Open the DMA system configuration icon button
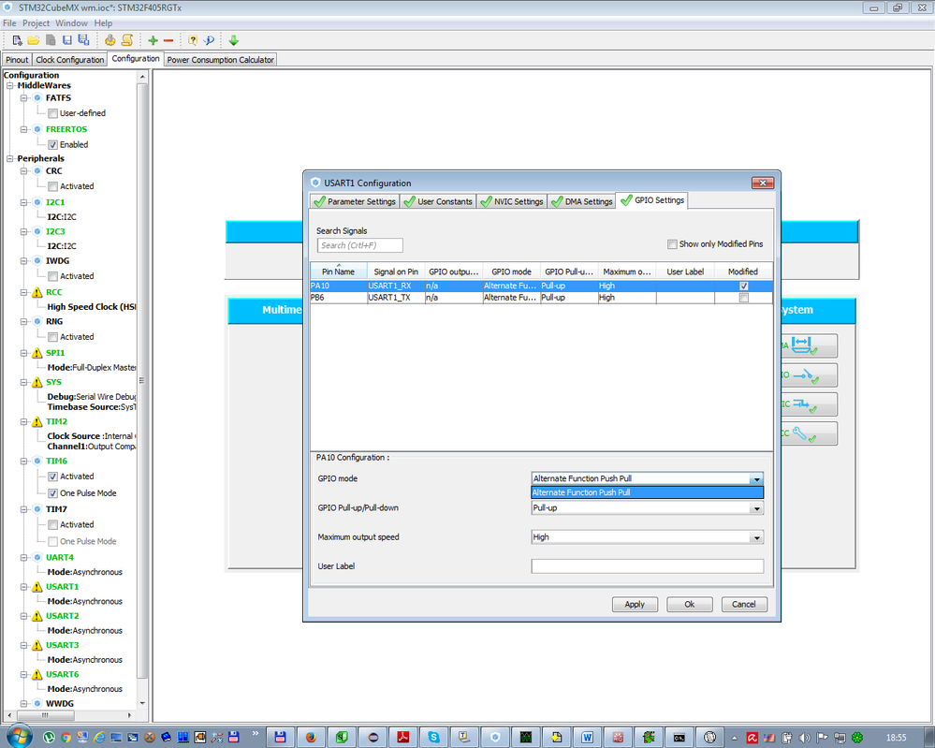 (x=810, y=346)
